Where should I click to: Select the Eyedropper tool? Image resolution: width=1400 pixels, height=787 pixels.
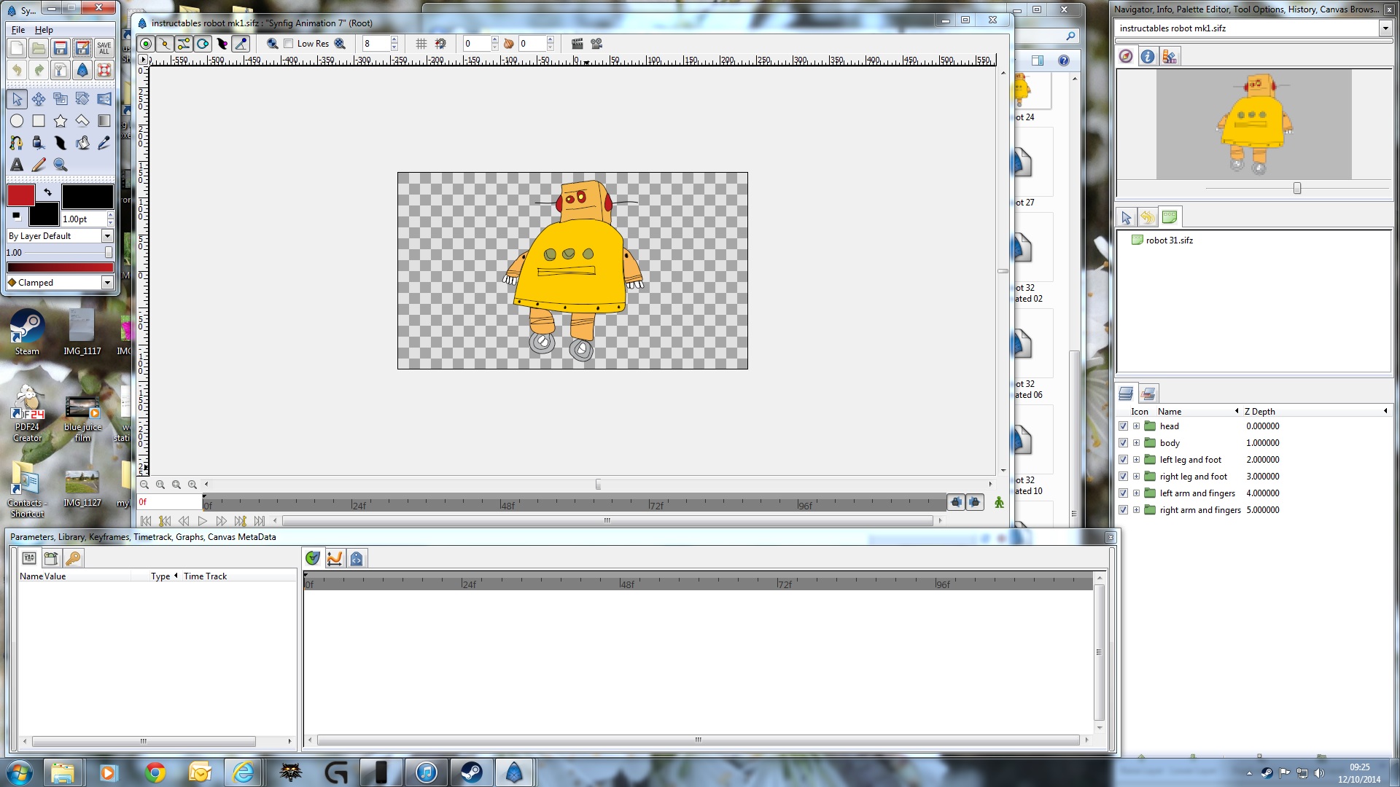[x=104, y=143]
